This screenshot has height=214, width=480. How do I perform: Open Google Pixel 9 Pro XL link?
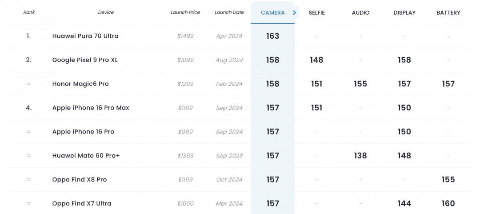(x=85, y=60)
